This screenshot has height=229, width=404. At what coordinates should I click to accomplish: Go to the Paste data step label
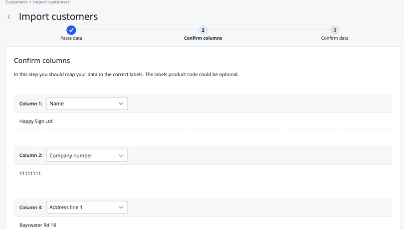point(71,38)
